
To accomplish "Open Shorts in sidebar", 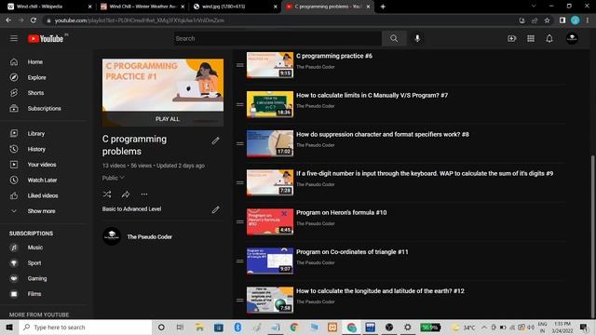I will coord(35,93).
